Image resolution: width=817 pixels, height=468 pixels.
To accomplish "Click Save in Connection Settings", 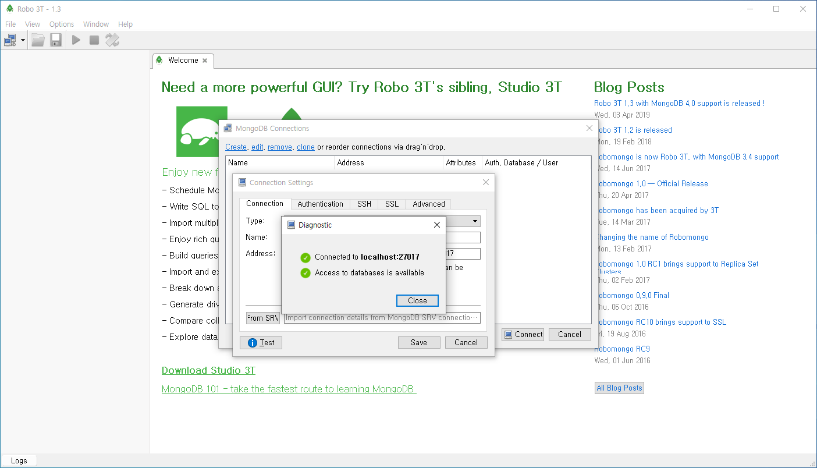I will (x=419, y=343).
